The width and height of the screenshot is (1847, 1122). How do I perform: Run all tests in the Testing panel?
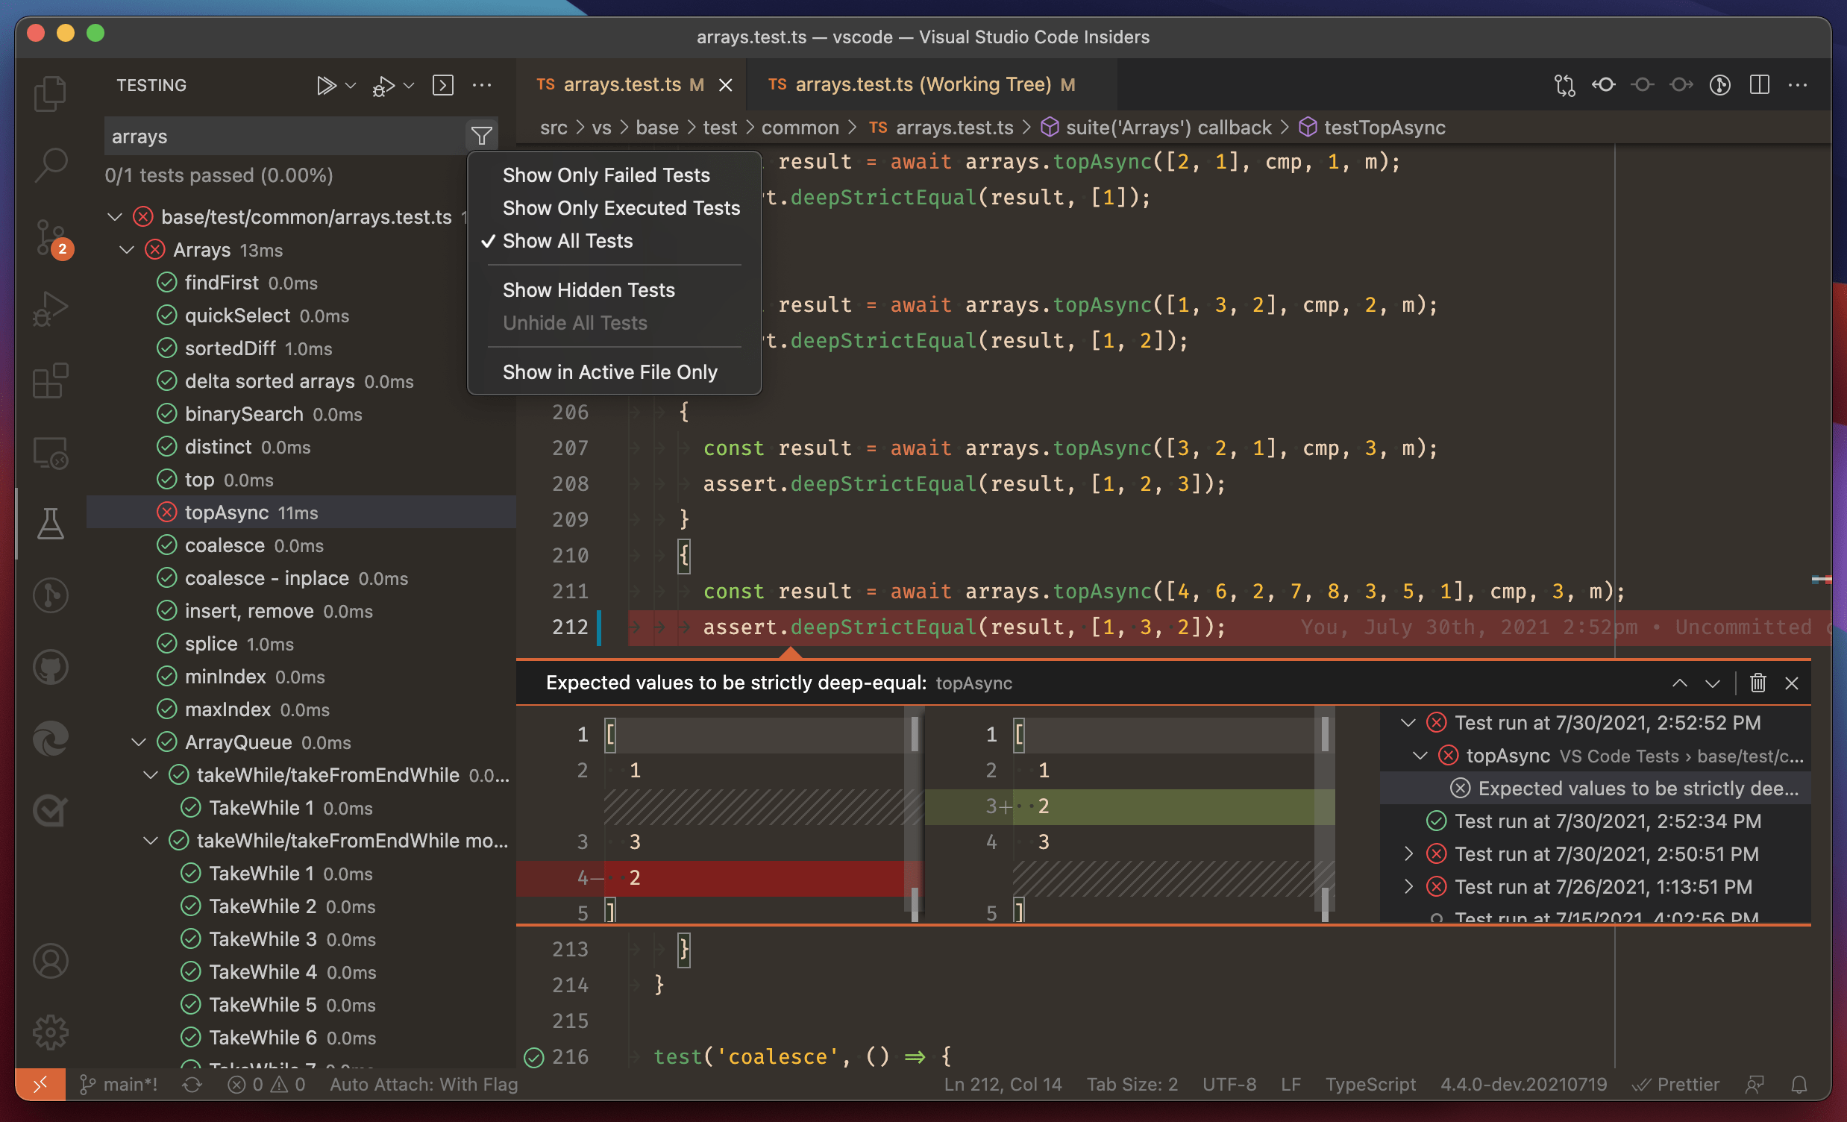(x=327, y=85)
